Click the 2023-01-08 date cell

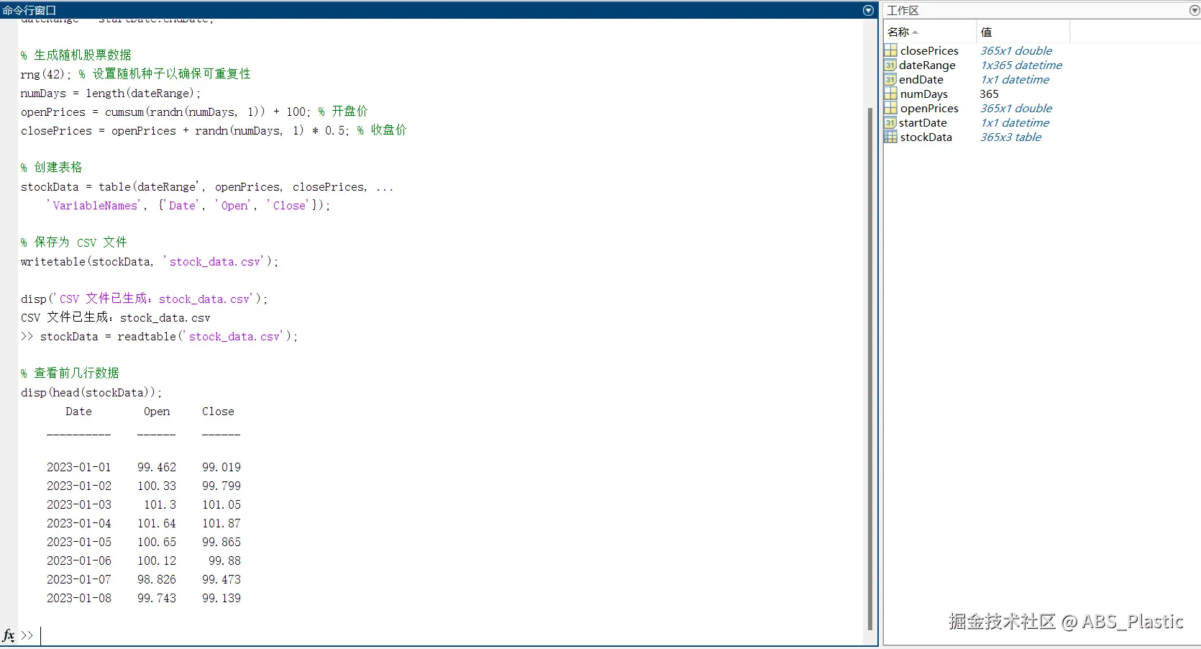79,598
